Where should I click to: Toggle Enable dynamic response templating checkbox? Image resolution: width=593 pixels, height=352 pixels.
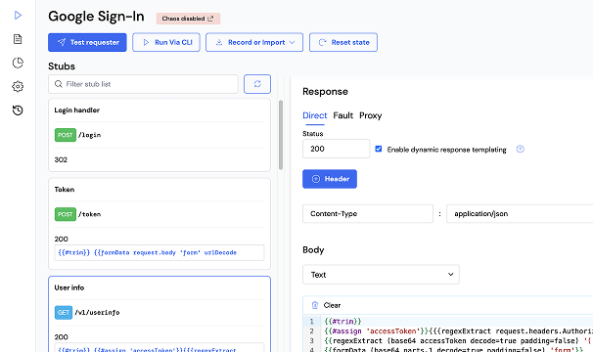(x=378, y=149)
